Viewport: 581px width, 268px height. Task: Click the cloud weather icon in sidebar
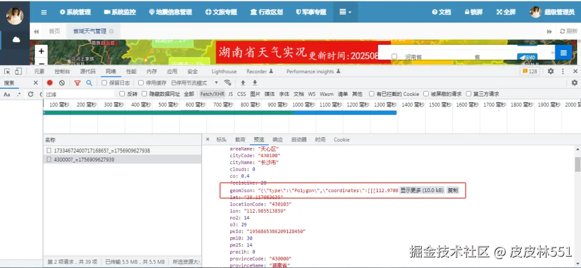16,40
